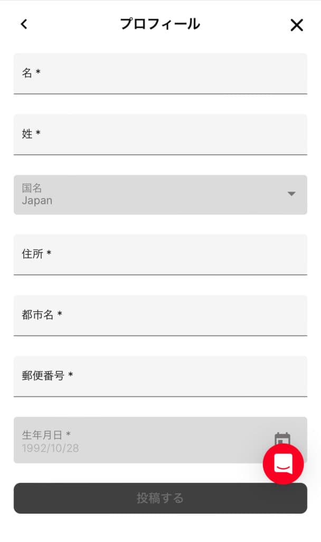Expand the 国名 dropdown arrow
The height and width of the screenshot is (542, 321).
pyautogui.click(x=291, y=194)
